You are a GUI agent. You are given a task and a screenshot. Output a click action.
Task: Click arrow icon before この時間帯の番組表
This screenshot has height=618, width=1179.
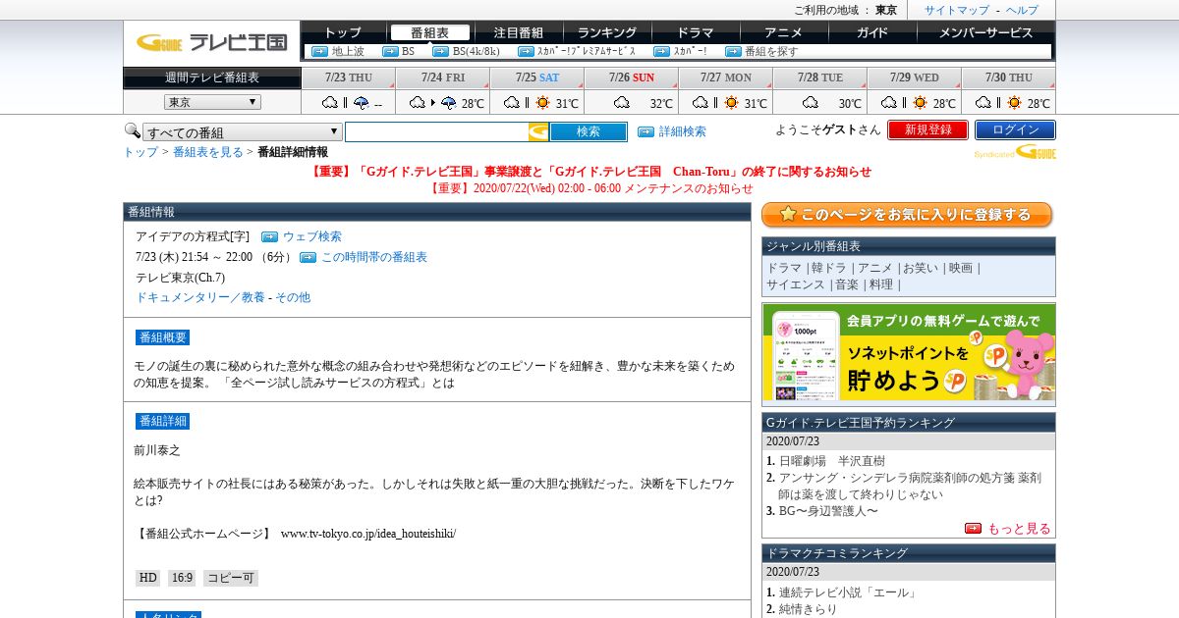(x=308, y=257)
